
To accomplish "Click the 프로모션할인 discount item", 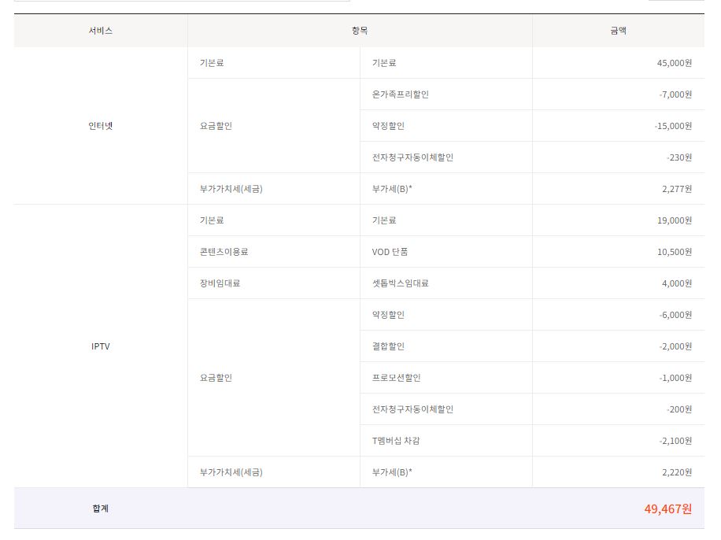I will coord(396,378).
